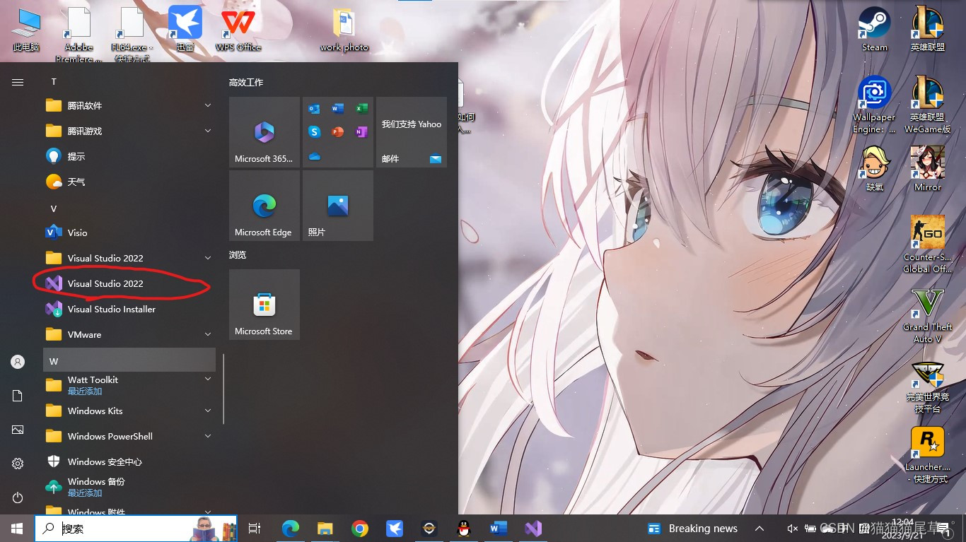Open File Explorer from the taskbar
The height and width of the screenshot is (542, 966).
(325, 529)
